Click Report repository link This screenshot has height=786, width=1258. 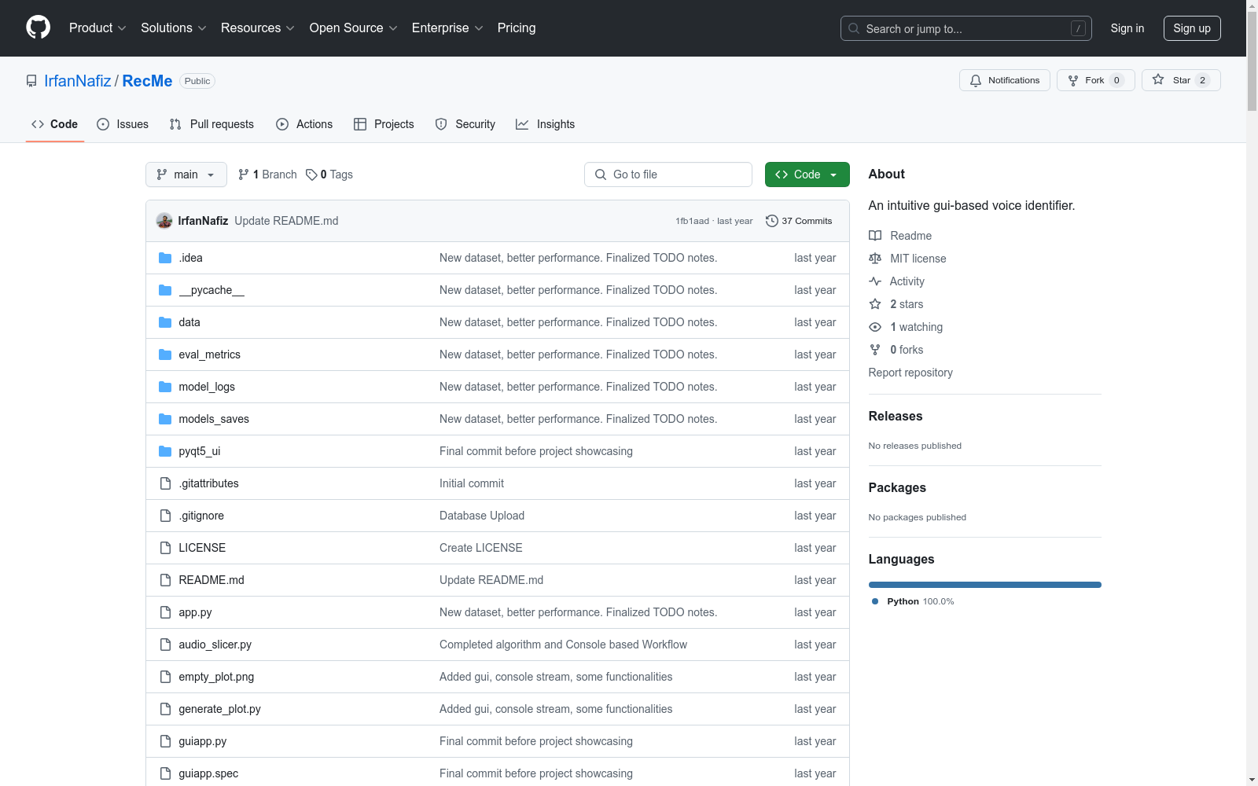click(910, 373)
